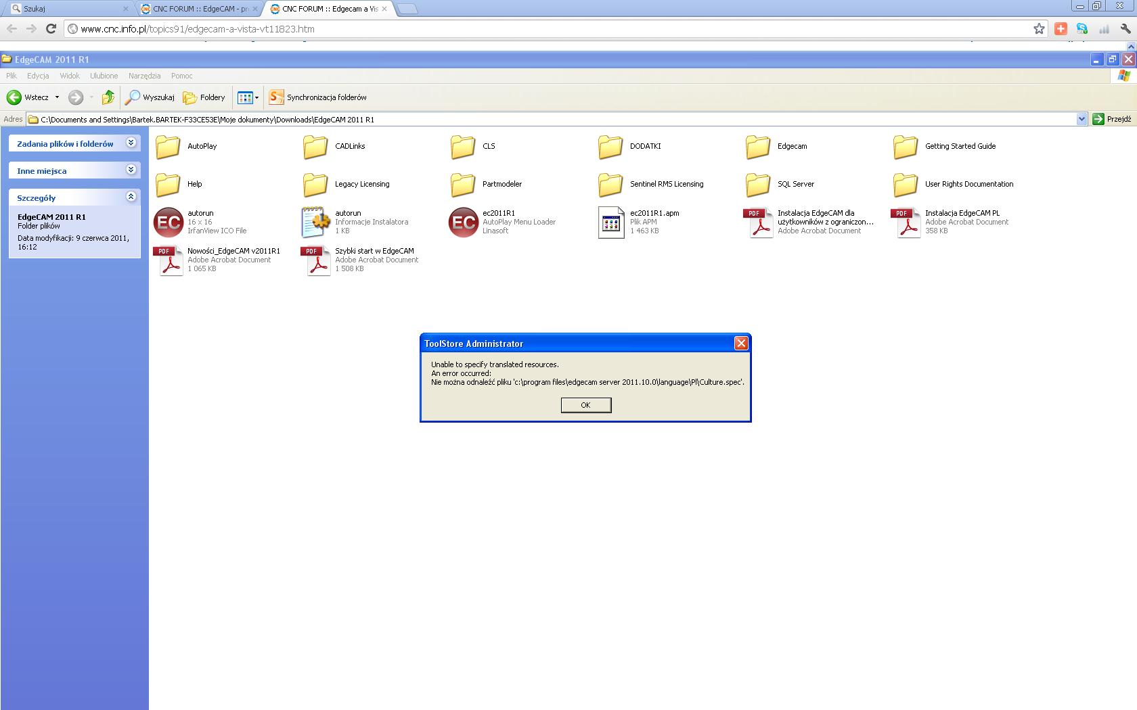Click the Explorer address path field

click(552, 119)
